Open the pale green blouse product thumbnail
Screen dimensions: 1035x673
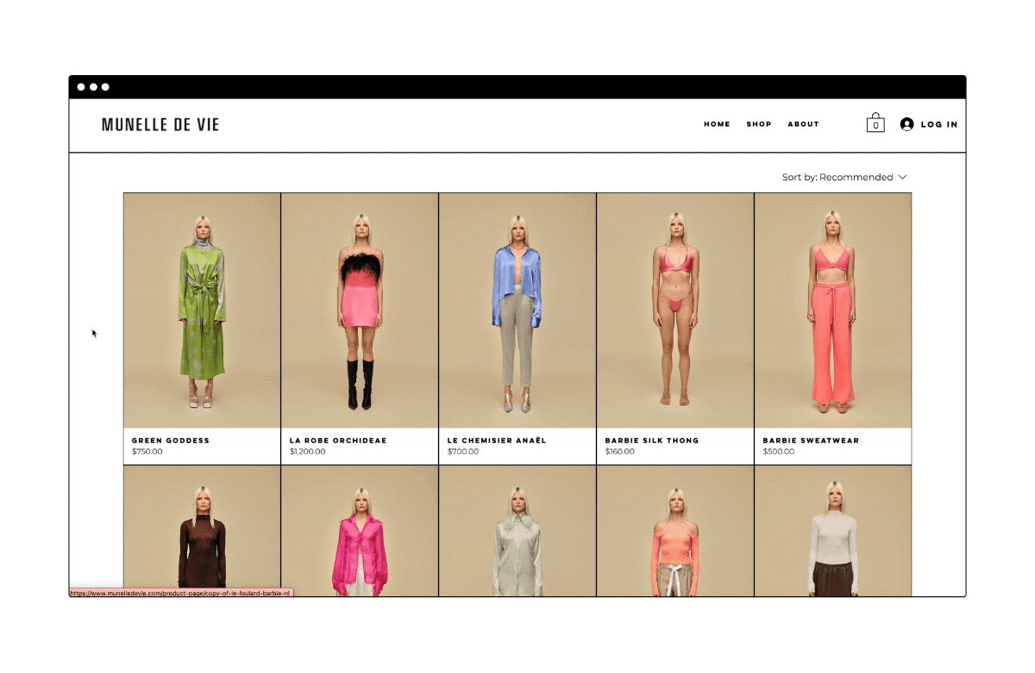tap(517, 531)
